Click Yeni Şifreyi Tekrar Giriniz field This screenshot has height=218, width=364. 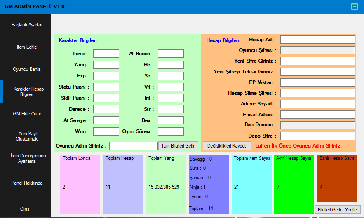[x=317, y=72]
